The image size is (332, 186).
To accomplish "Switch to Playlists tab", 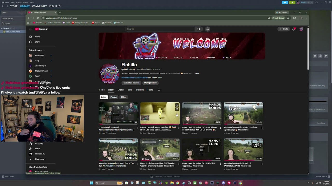I will pos(140,90).
